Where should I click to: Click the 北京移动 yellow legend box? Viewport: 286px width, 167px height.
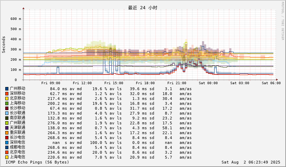point(7,99)
